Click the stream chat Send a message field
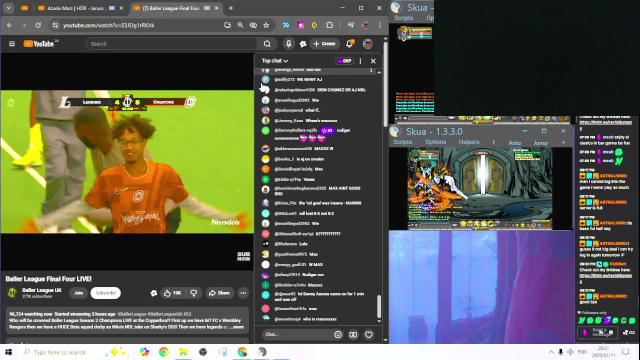Viewport: 640px width, 360px height. (x=598, y=332)
